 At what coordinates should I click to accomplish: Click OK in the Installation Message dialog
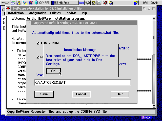tap(53, 71)
